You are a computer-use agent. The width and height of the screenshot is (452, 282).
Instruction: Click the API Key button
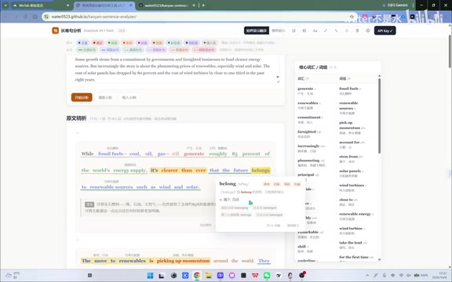point(385,31)
